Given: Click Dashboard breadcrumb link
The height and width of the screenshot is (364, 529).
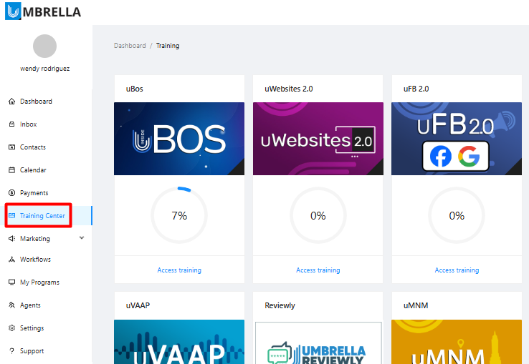Looking at the screenshot, I should click(x=130, y=46).
